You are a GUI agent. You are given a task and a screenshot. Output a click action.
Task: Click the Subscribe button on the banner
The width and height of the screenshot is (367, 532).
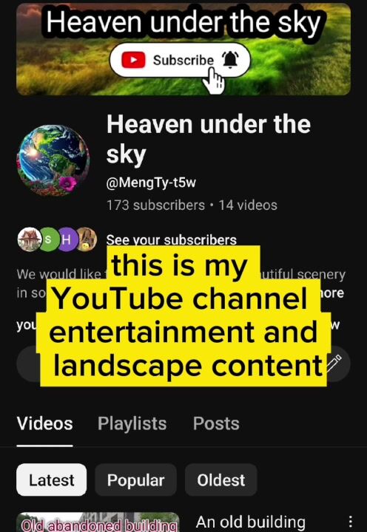click(x=180, y=60)
